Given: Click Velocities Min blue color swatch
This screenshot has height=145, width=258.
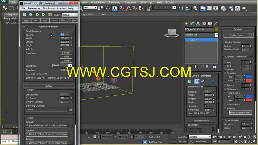Looking at the screenshot, I should [x=249, y=76].
